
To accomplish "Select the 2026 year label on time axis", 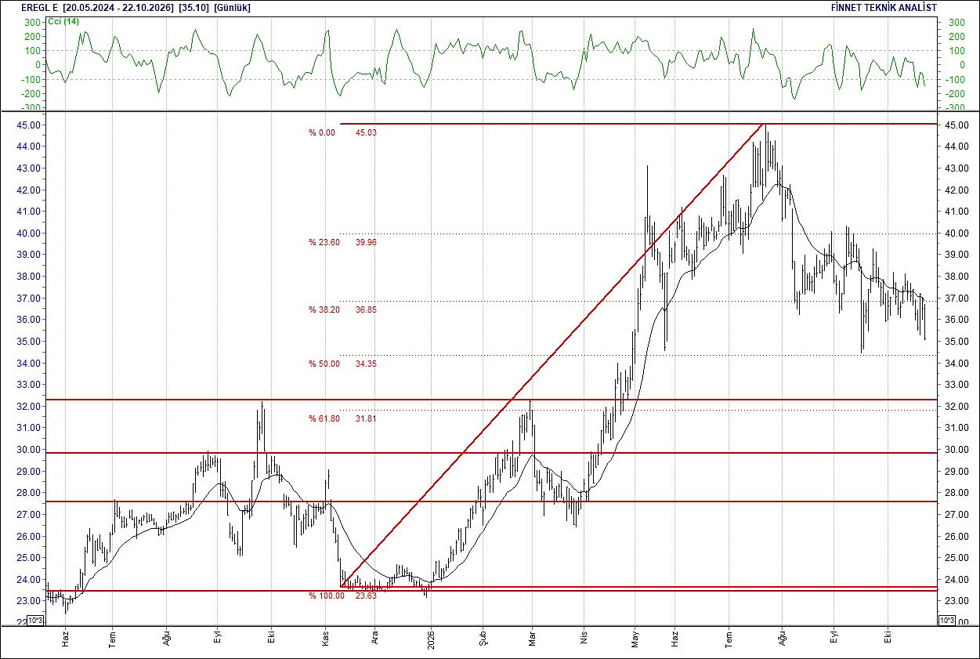I will tap(430, 639).
